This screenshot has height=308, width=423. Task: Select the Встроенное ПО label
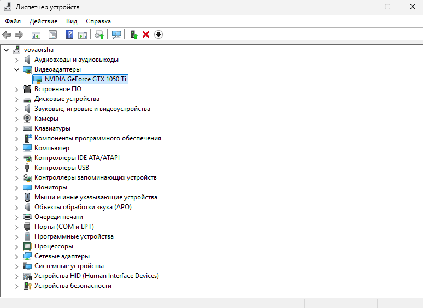58,89
